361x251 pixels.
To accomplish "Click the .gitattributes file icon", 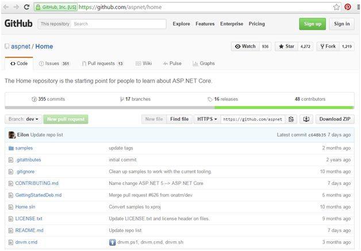I will (11, 160).
